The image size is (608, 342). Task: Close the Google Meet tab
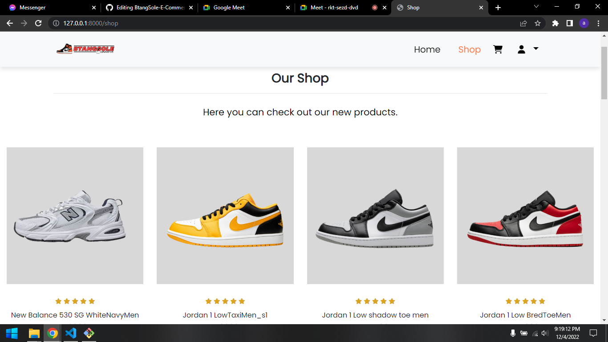coord(288,8)
